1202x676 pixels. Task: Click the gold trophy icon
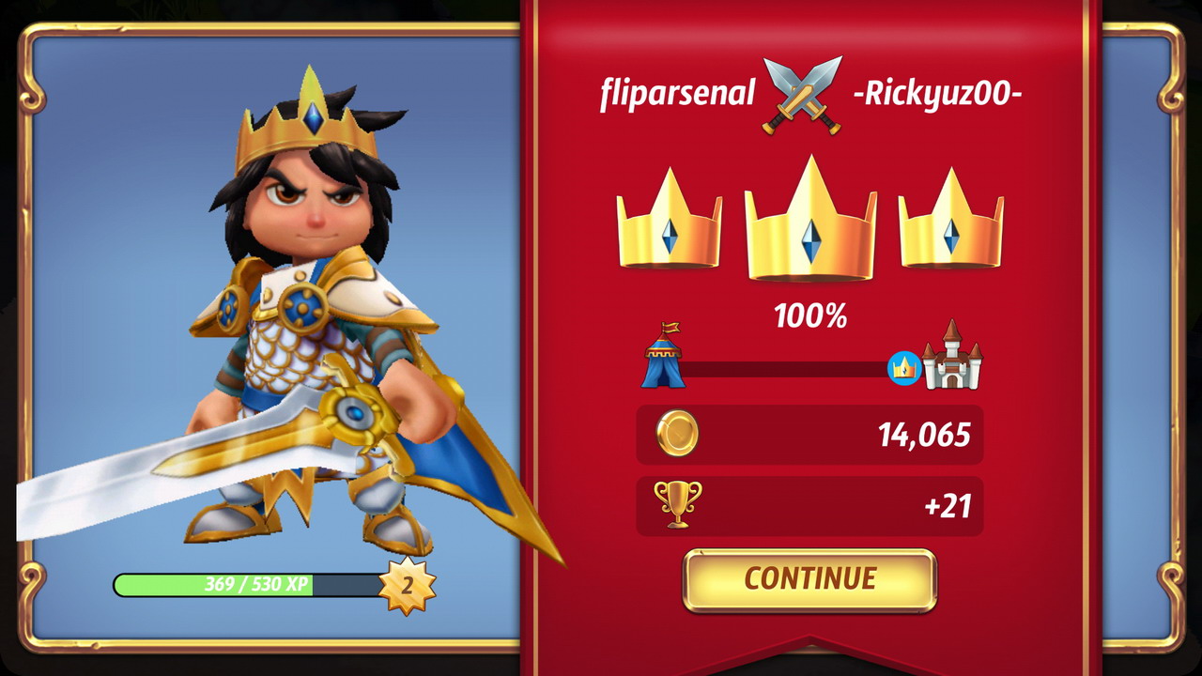point(677,504)
